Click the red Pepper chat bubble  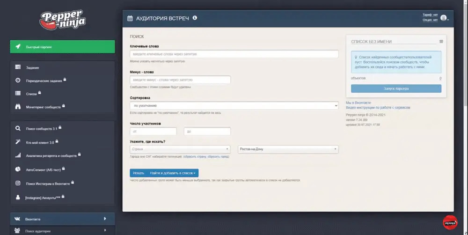click(450, 222)
